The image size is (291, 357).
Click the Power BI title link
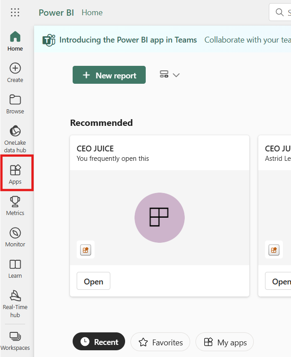tap(56, 13)
